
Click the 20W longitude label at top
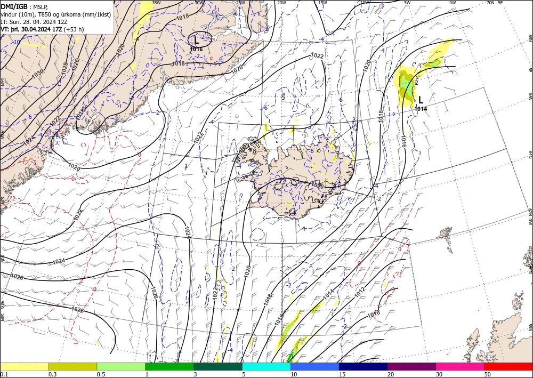point(281,3)
